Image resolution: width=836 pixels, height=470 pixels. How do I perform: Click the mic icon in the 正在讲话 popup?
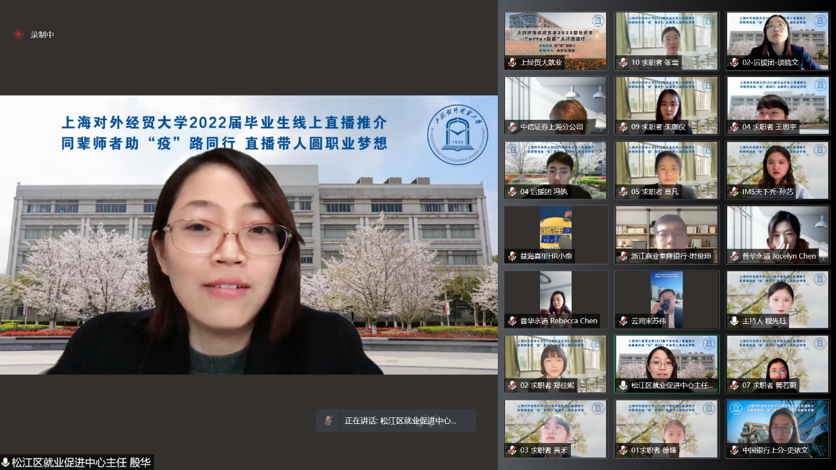point(328,421)
